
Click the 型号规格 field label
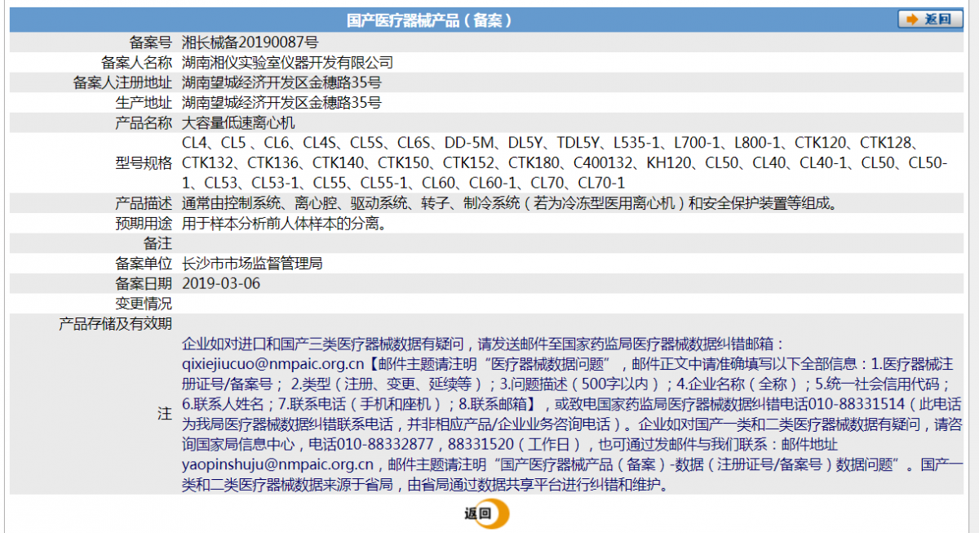144,163
